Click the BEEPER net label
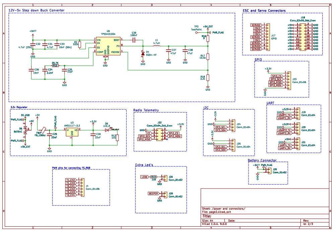Image resolution: width=335 pixels, height=231 pixels. (153, 194)
